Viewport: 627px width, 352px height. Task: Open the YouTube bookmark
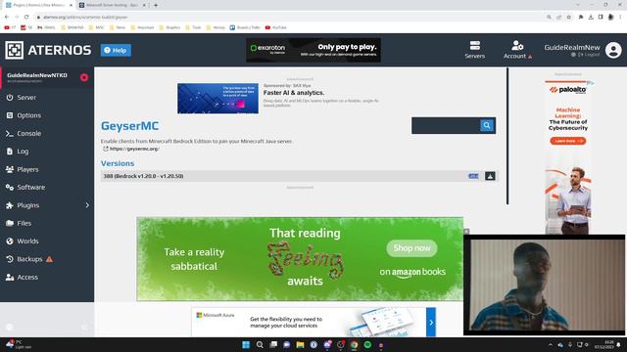click(276, 27)
